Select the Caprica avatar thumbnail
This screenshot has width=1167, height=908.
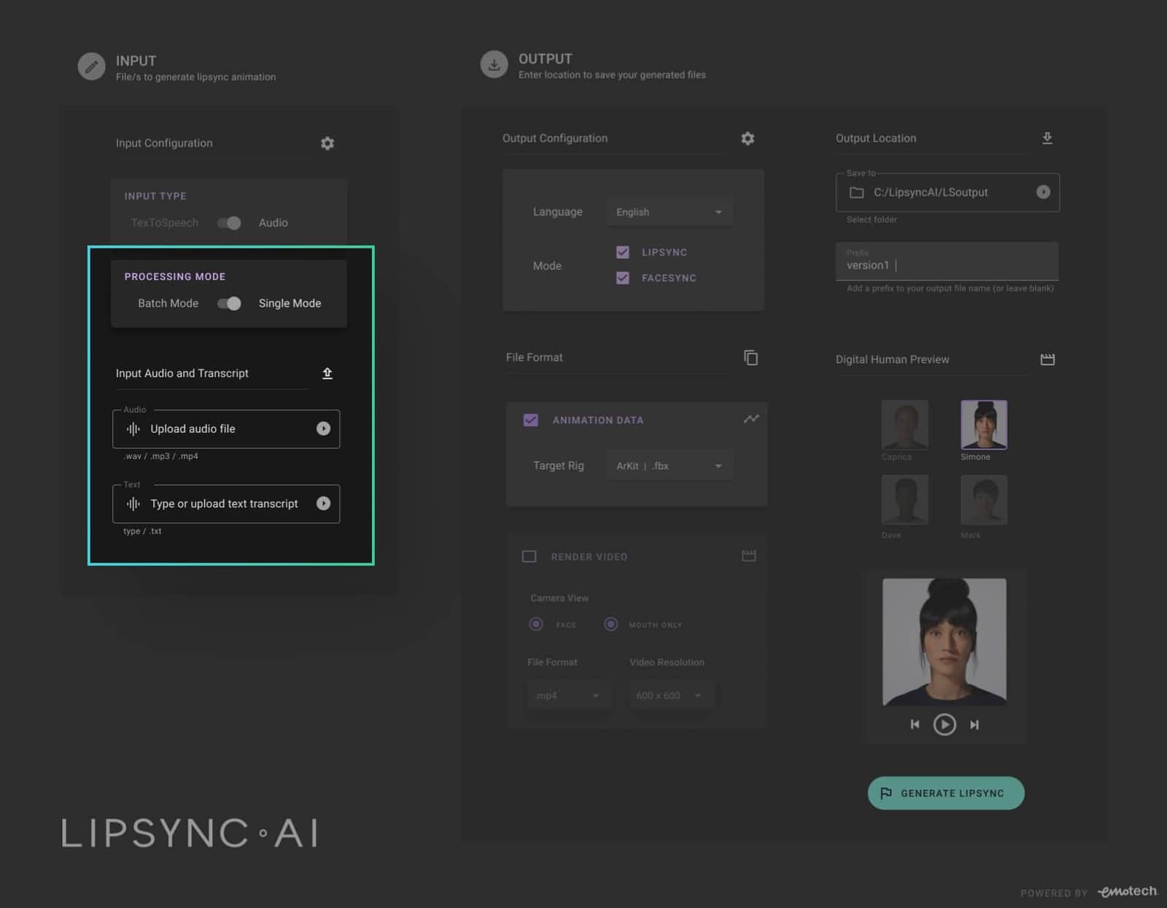coord(904,424)
